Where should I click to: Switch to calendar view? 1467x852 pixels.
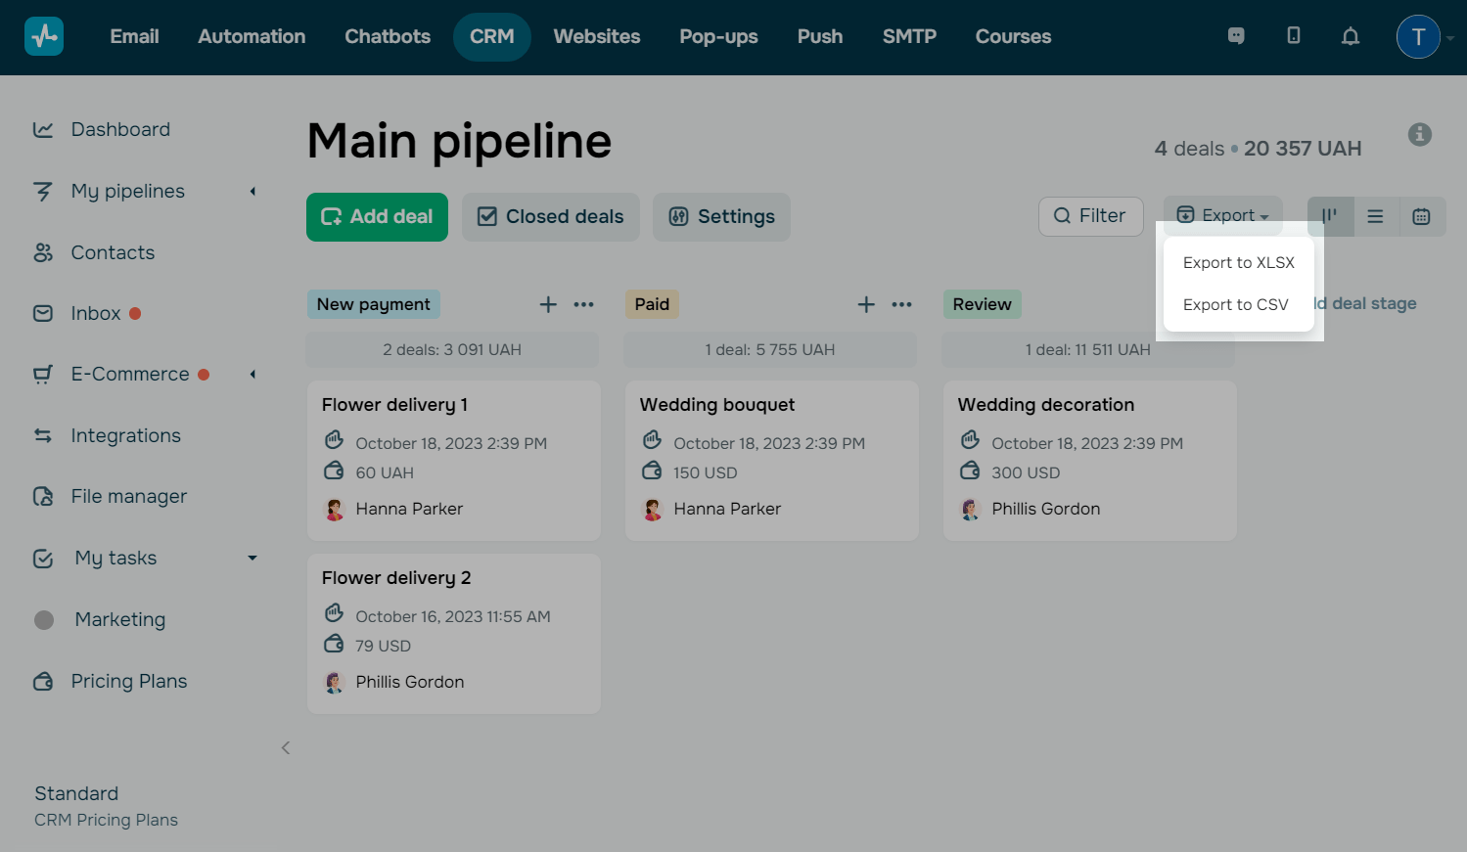click(x=1421, y=216)
